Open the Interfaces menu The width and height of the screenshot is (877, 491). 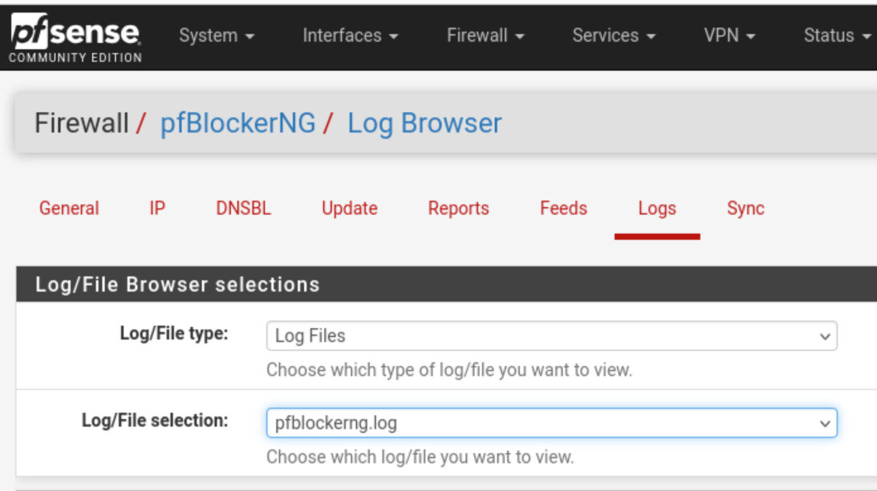pyautogui.click(x=350, y=35)
